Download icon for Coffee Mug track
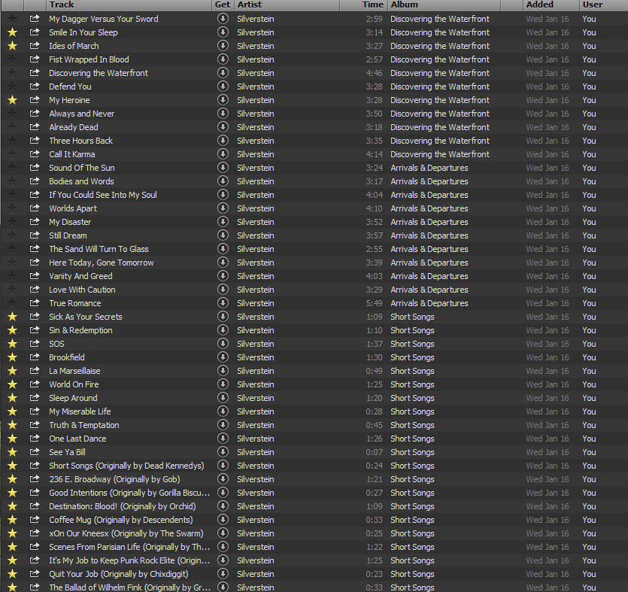 point(223,520)
